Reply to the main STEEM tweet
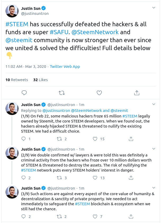Image resolution: width=161 pixels, height=223 pixels. pyautogui.click(x=24, y=93)
